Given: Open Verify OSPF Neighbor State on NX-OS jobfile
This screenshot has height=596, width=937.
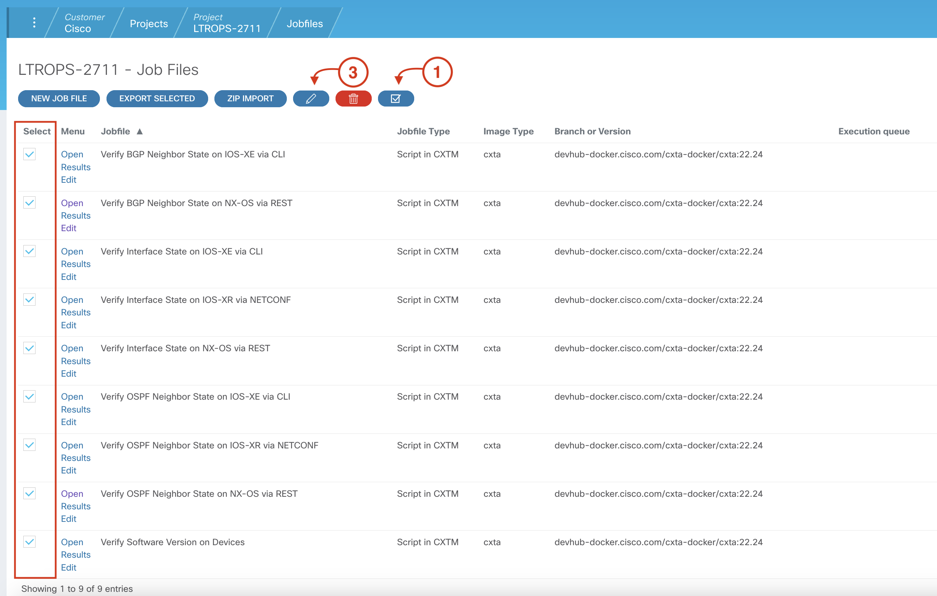Looking at the screenshot, I should tap(72, 494).
